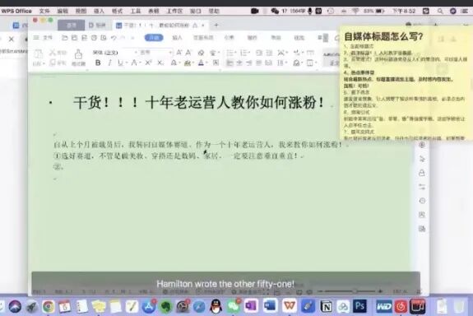This screenshot has height=316, width=473.
Task: Click the align left paragraph icon
Action: click(230, 63)
